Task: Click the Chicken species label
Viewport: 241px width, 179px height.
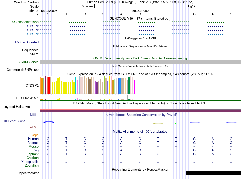Action: tap(32, 158)
